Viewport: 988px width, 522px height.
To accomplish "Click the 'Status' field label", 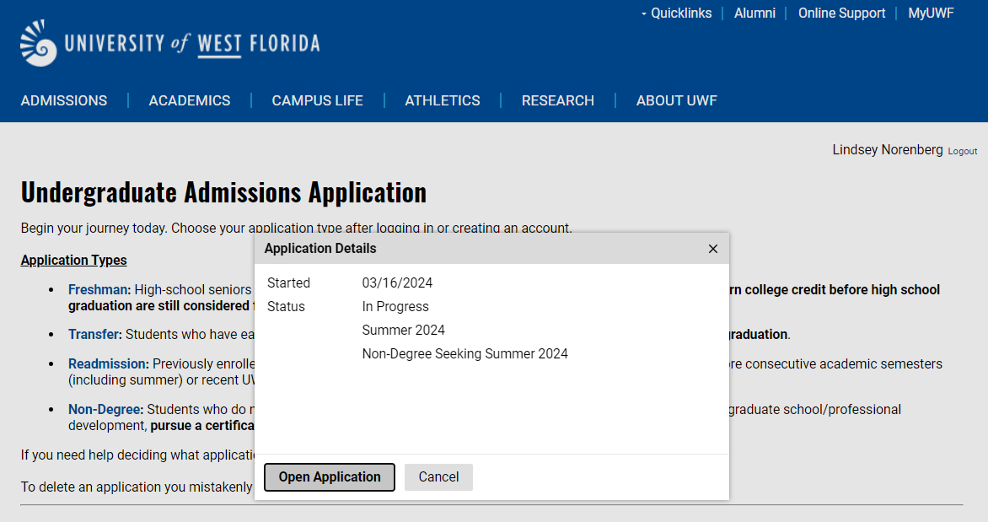I will pyautogui.click(x=286, y=307).
